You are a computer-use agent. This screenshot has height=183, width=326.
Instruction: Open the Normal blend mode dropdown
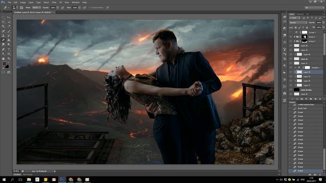coord(298,22)
